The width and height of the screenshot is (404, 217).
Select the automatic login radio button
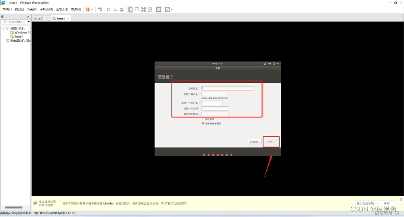click(203, 119)
